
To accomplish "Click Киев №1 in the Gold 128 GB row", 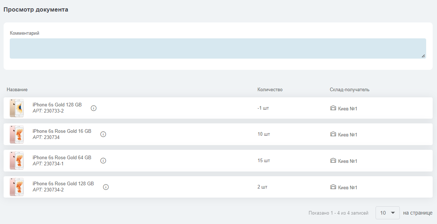I will click(x=348, y=109).
